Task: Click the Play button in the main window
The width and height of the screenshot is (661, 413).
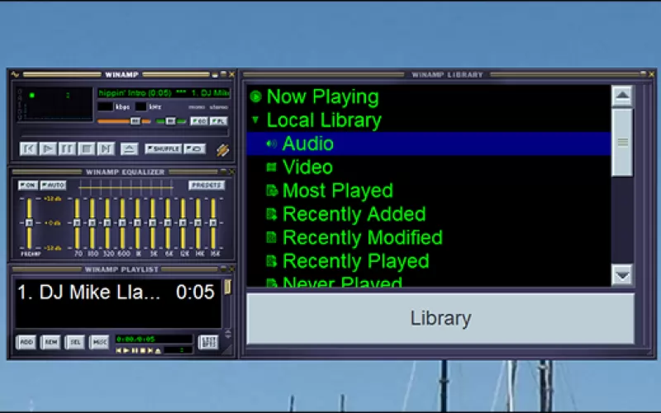Action: [x=48, y=149]
